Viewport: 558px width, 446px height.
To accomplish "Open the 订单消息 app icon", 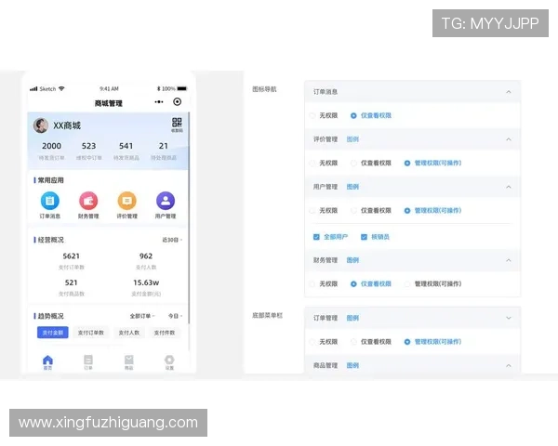I will [50, 201].
